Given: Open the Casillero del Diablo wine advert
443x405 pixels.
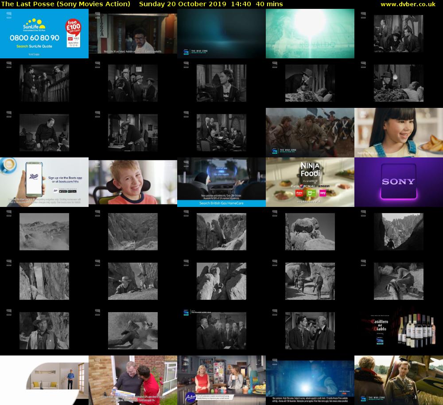Looking at the screenshot, I should (x=399, y=331).
